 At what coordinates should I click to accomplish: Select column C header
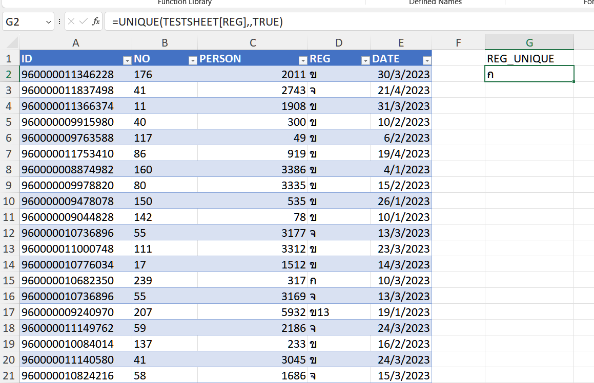pos(253,43)
